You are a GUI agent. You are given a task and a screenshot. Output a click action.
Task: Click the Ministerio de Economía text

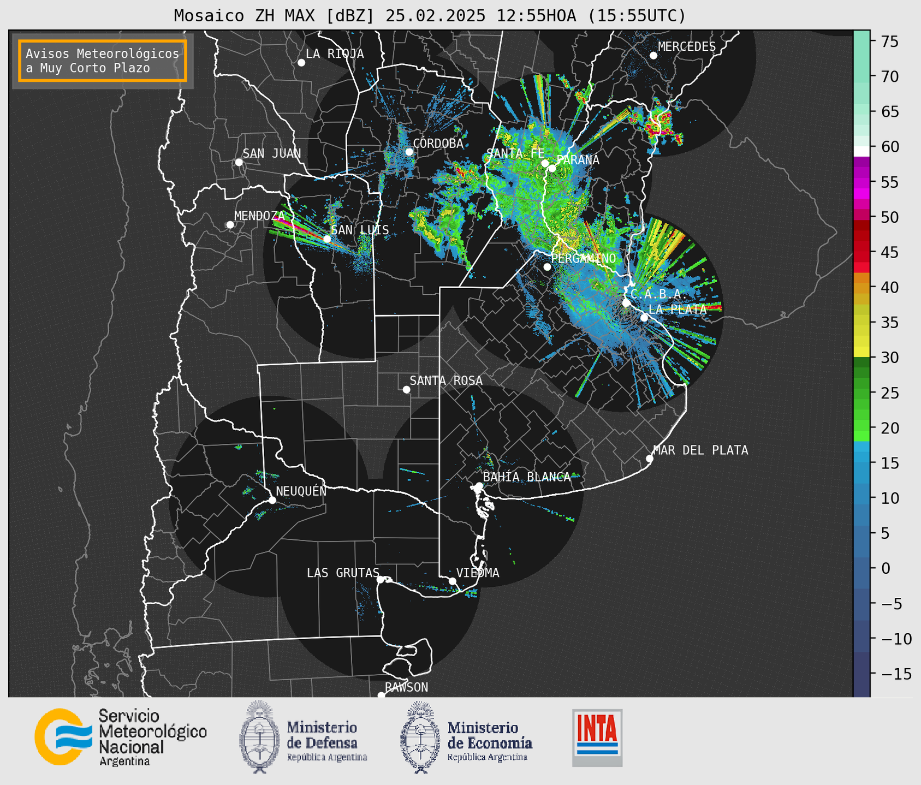(490, 735)
